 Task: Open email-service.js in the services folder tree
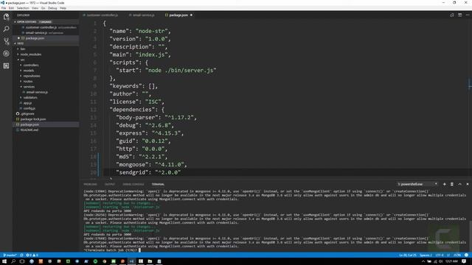click(37, 92)
